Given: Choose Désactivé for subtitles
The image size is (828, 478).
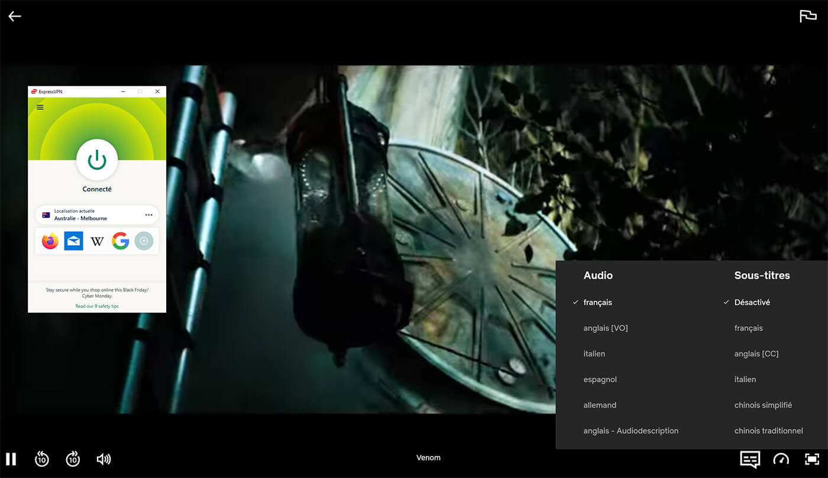Looking at the screenshot, I should pos(752,303).
